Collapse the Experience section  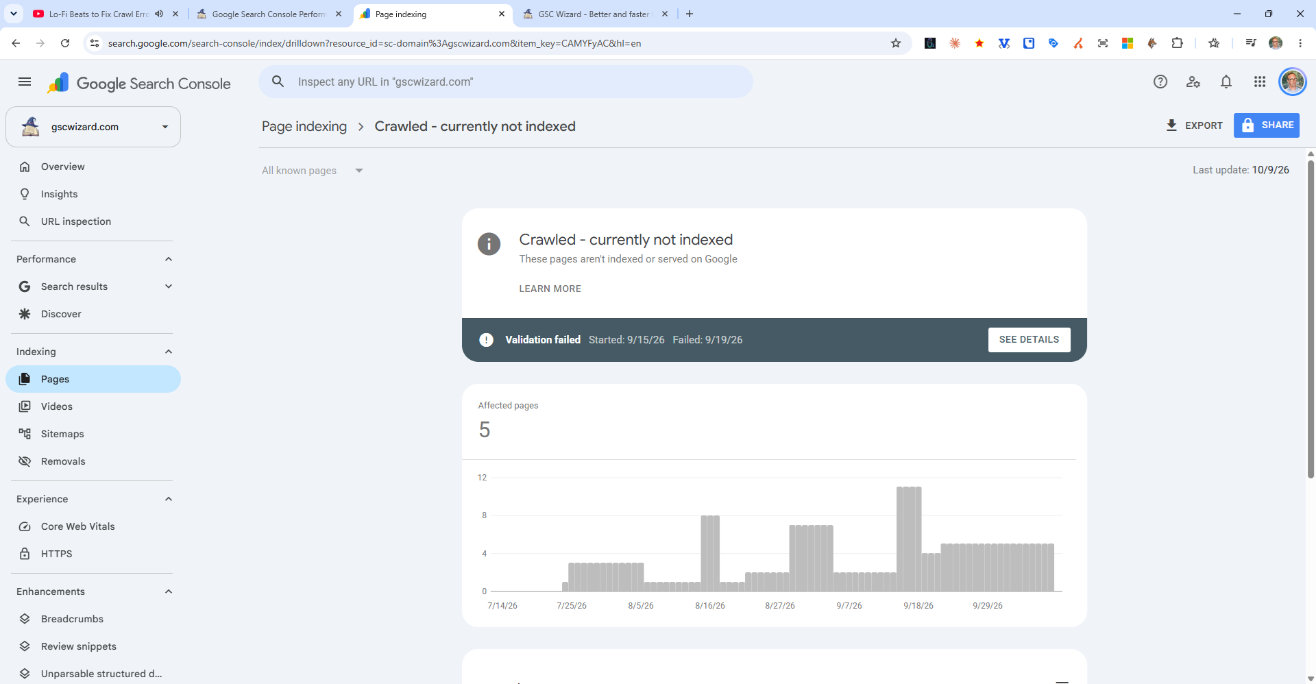coord(169,499)
